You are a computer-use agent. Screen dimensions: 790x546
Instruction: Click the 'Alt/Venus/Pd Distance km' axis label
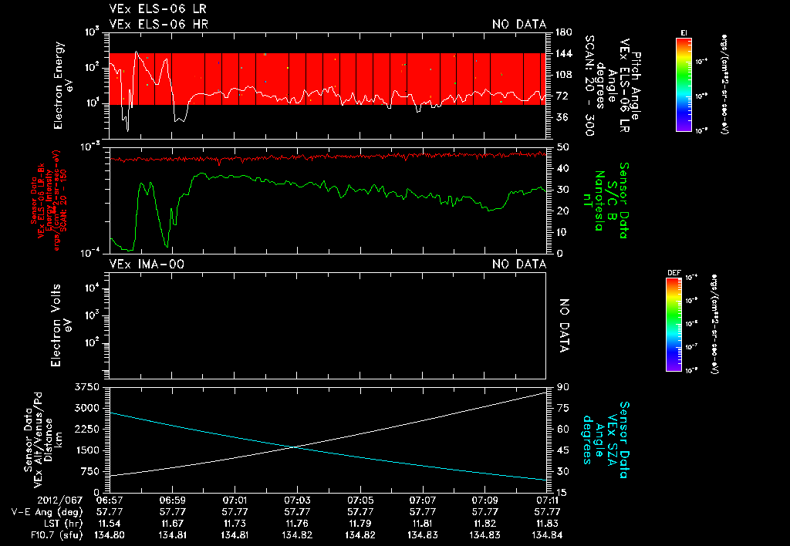click(43, 440)
